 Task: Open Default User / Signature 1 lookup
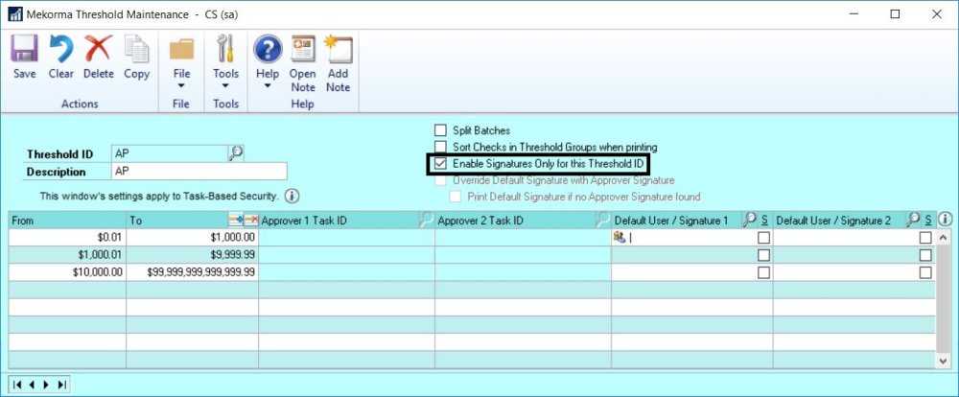click(x=749, y=220)
